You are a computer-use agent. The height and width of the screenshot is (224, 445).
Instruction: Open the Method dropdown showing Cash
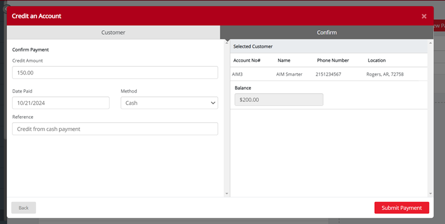pyautogui.click(x=169, y=103)
